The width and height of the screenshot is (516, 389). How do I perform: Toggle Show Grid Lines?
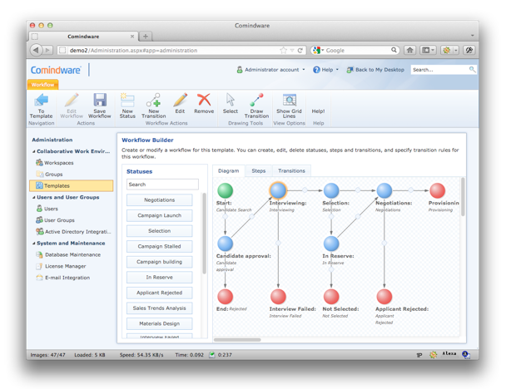coord(290,106)
